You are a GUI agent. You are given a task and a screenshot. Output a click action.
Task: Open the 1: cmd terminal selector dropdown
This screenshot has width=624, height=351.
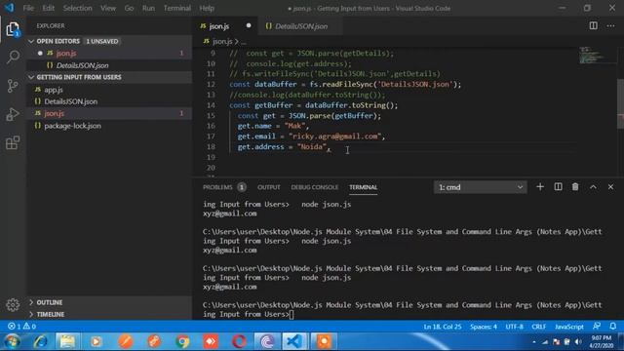(x=481, y=187)
